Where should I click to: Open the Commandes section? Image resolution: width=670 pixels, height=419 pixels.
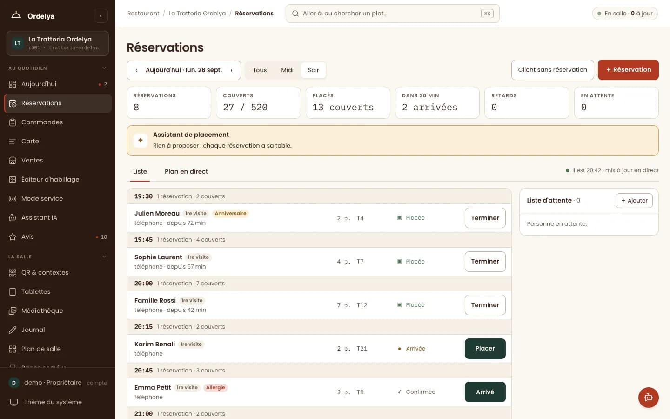(x=58, y=122)
